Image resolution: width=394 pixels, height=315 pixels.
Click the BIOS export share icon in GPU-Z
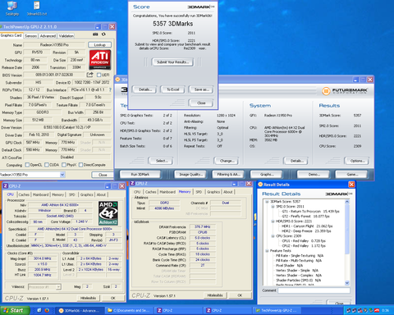[x=89, y=75]
